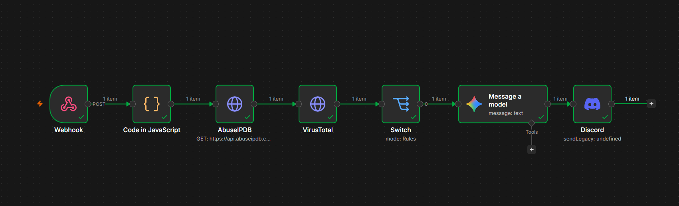Click the Switch node label

[x=401, y=130]
